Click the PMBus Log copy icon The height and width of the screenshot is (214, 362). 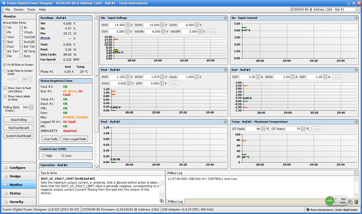tap(350, 202)
